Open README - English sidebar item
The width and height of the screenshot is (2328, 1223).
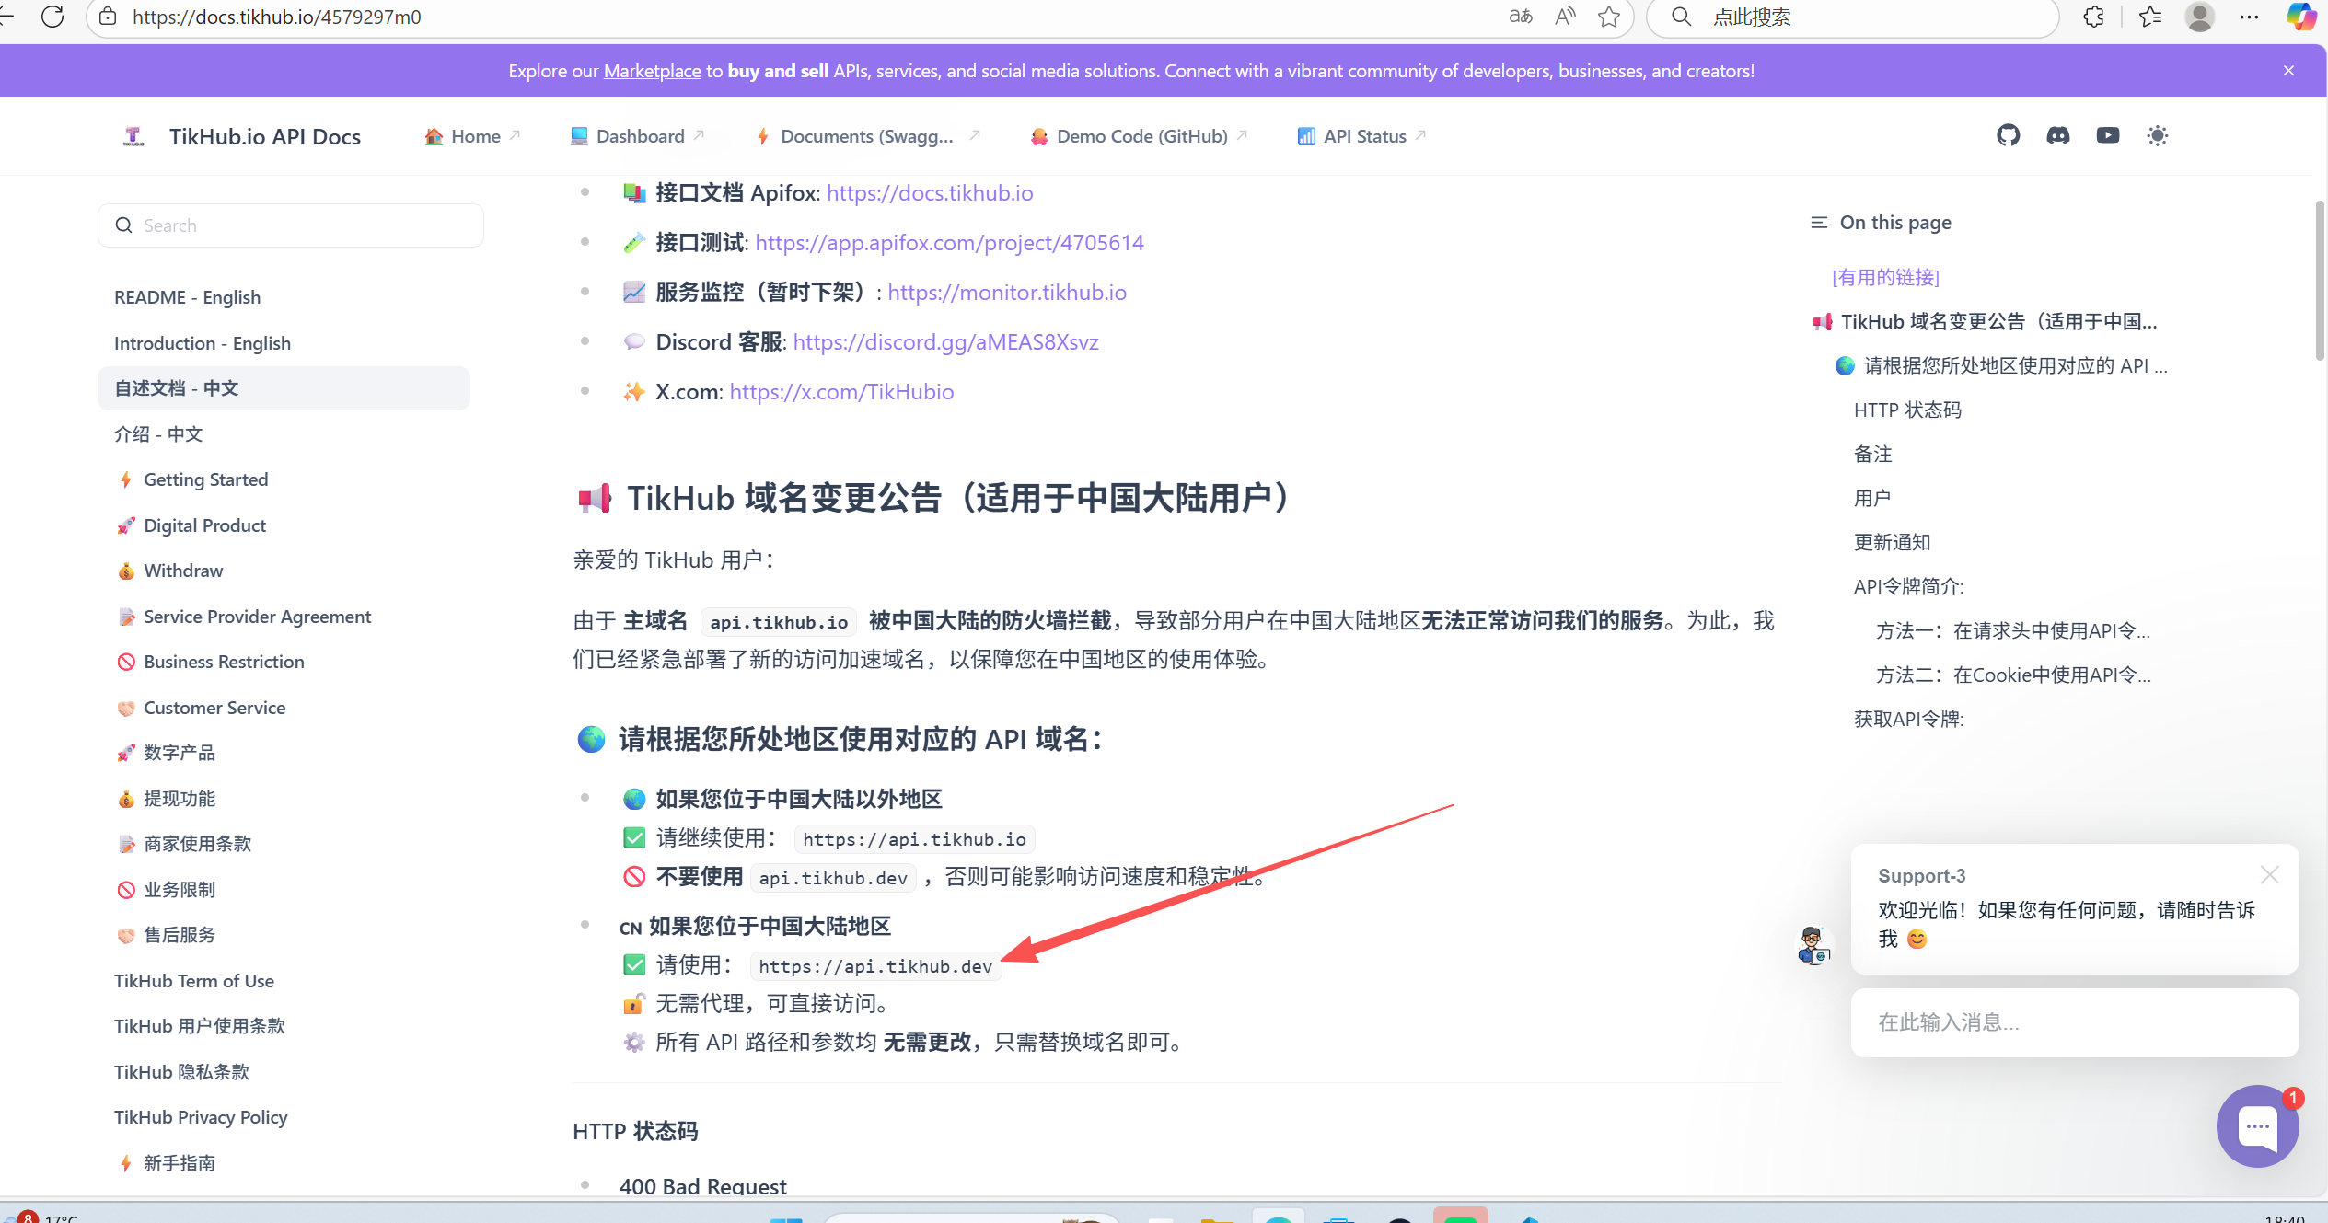point(187,297)
